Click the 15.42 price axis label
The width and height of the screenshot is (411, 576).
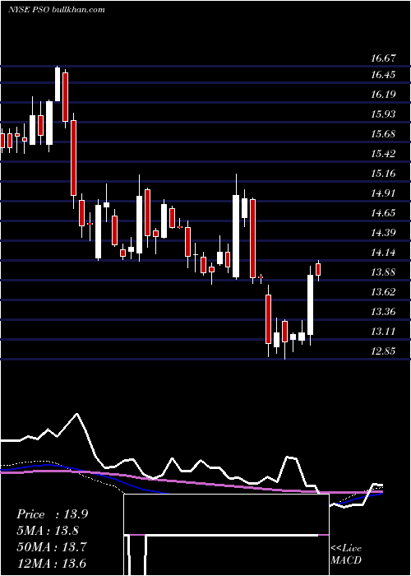point(383,154)
